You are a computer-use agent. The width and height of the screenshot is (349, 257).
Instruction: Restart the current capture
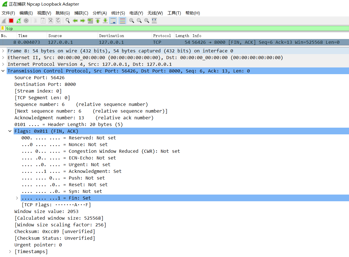pos(19,21)
